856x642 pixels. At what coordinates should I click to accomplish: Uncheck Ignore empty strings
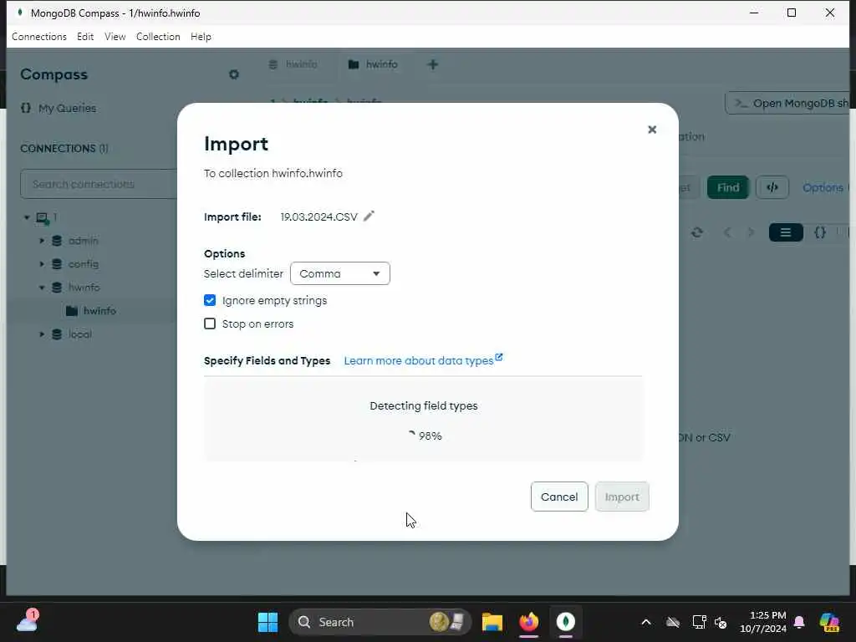coord(210,300)
